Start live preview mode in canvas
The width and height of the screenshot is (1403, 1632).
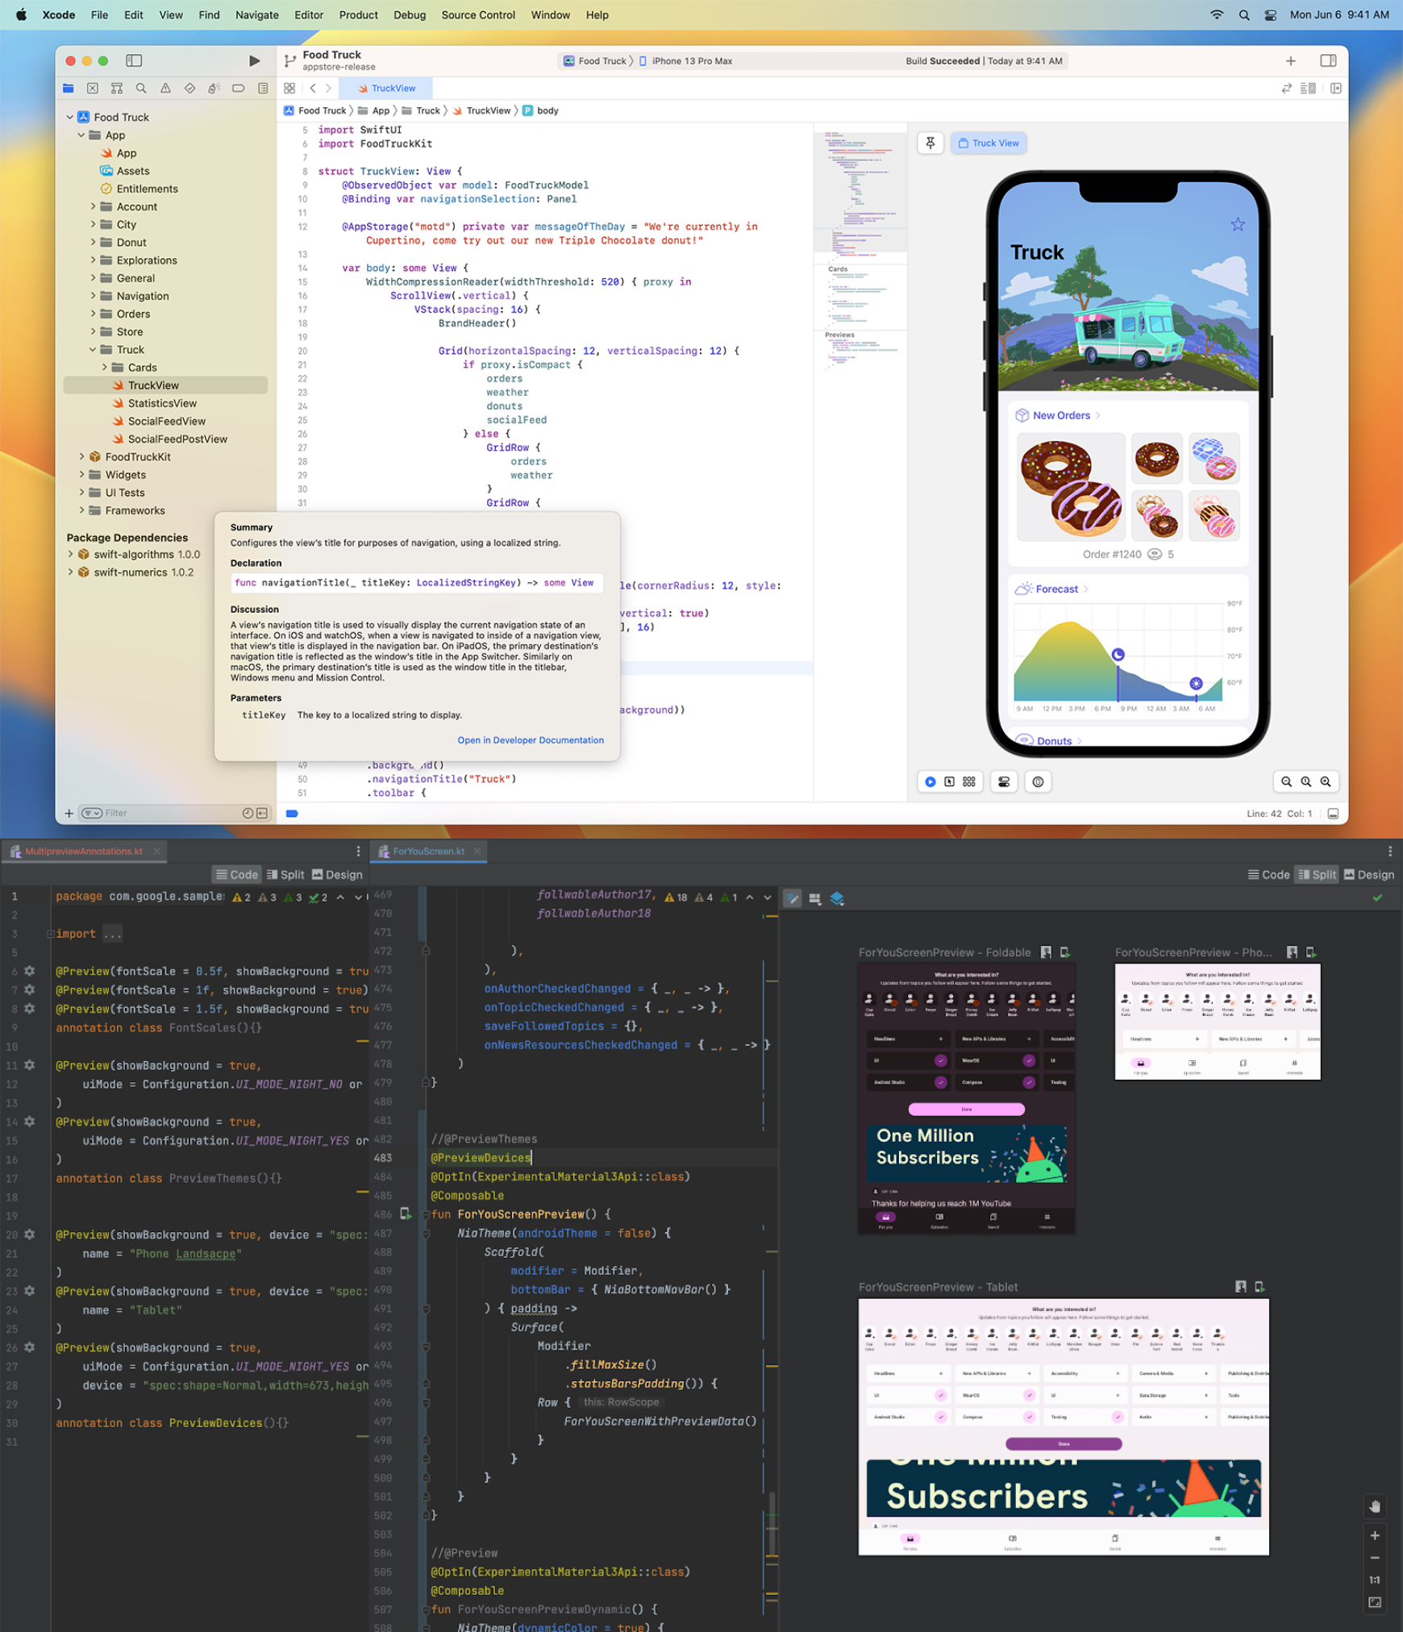(x=930, y=781)
